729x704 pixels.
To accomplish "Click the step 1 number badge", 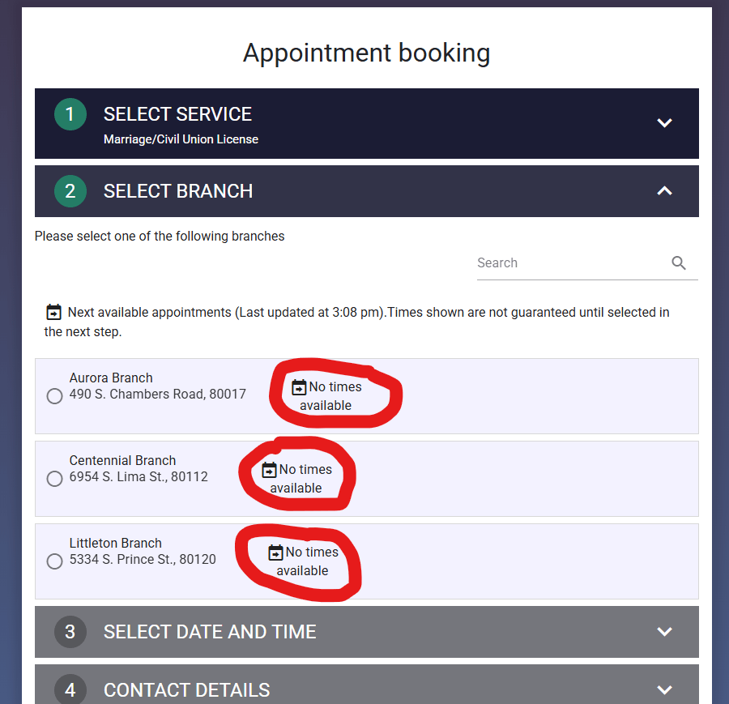I will tap(70, 114).
